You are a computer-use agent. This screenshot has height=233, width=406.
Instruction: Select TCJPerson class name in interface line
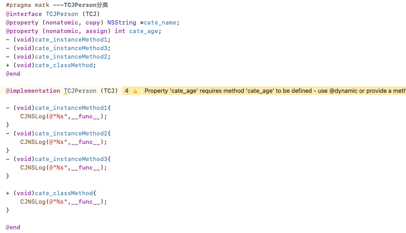pos(62,14)
